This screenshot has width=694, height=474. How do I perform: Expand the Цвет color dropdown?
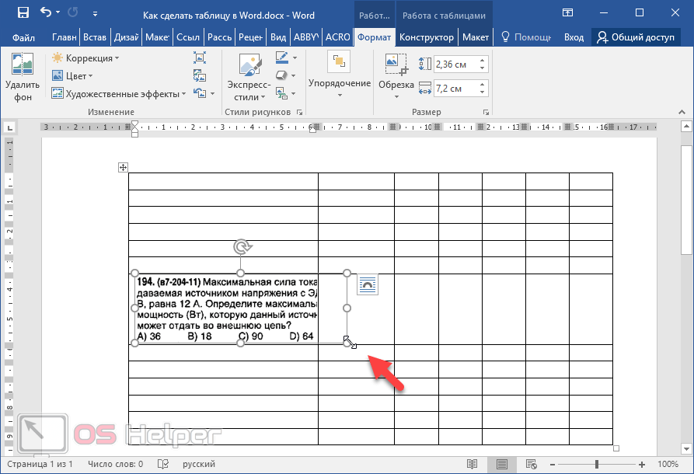coord(73,75)
